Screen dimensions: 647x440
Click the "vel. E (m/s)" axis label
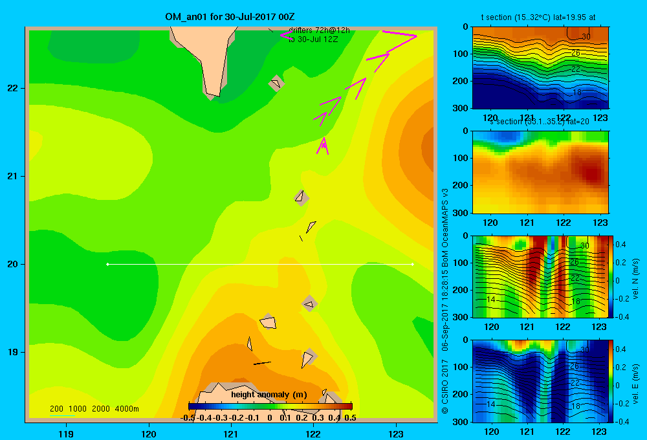(x=635, y=383)
